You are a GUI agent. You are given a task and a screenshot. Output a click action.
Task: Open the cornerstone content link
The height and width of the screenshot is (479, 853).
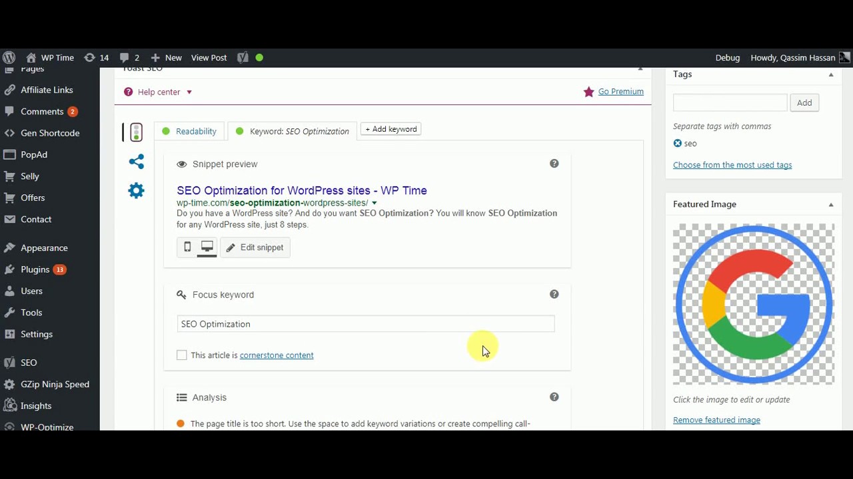pyautogui.click(x=277, y=355)
